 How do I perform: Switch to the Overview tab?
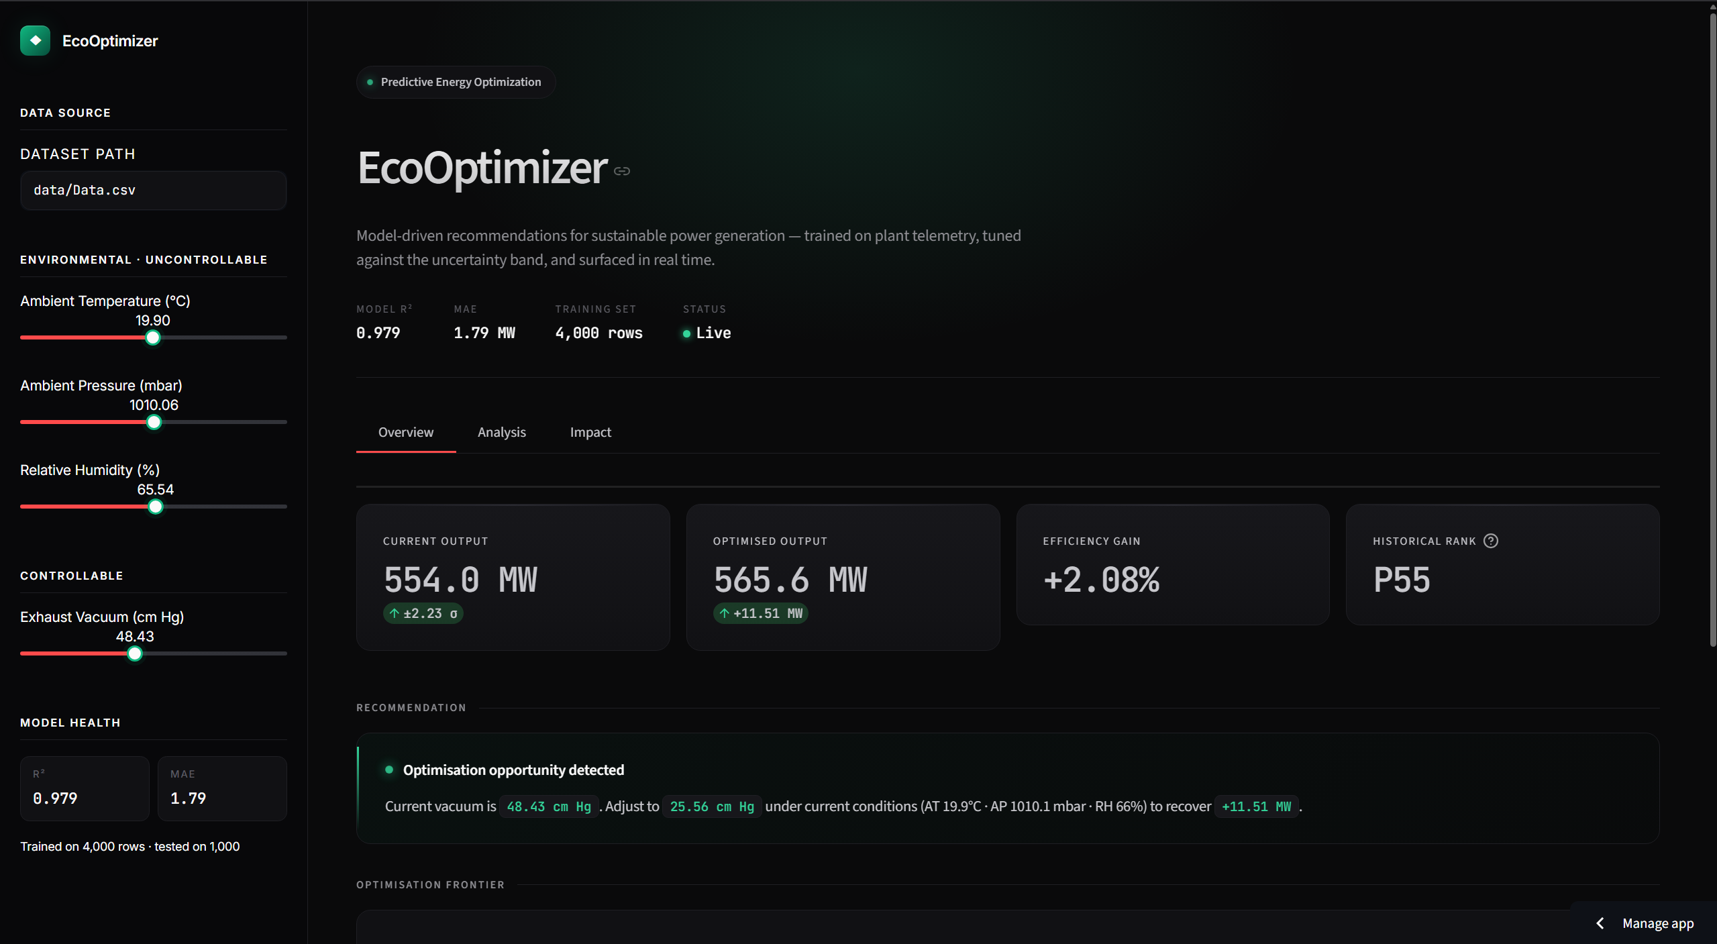[x=406, y=432]
